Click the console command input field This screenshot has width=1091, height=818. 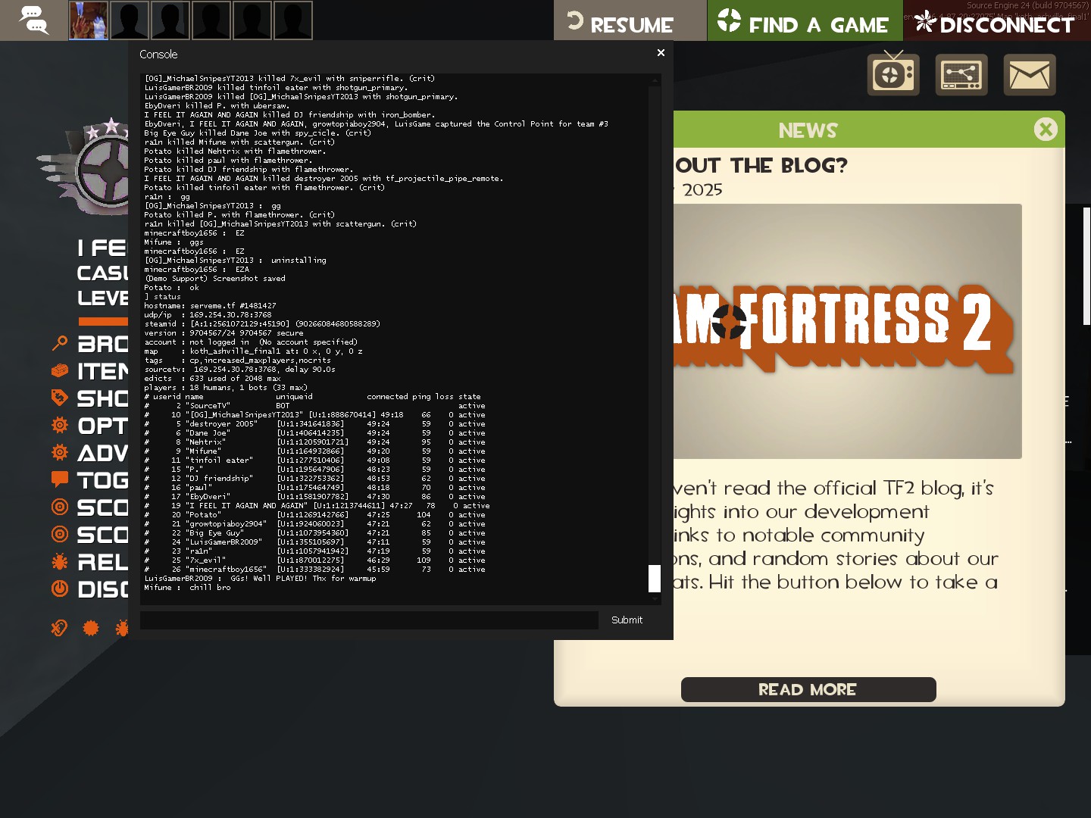[x=369, y=620]
